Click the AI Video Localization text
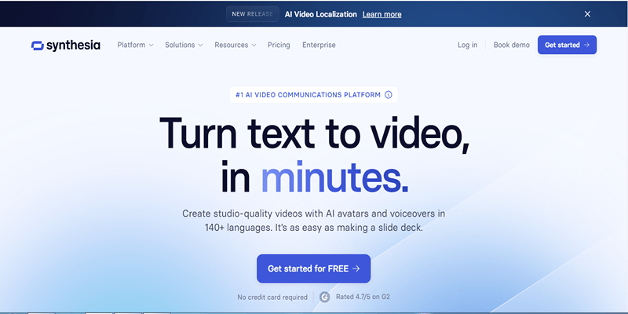628x314 pixels. pyautogui.click(x=321, y=14)
